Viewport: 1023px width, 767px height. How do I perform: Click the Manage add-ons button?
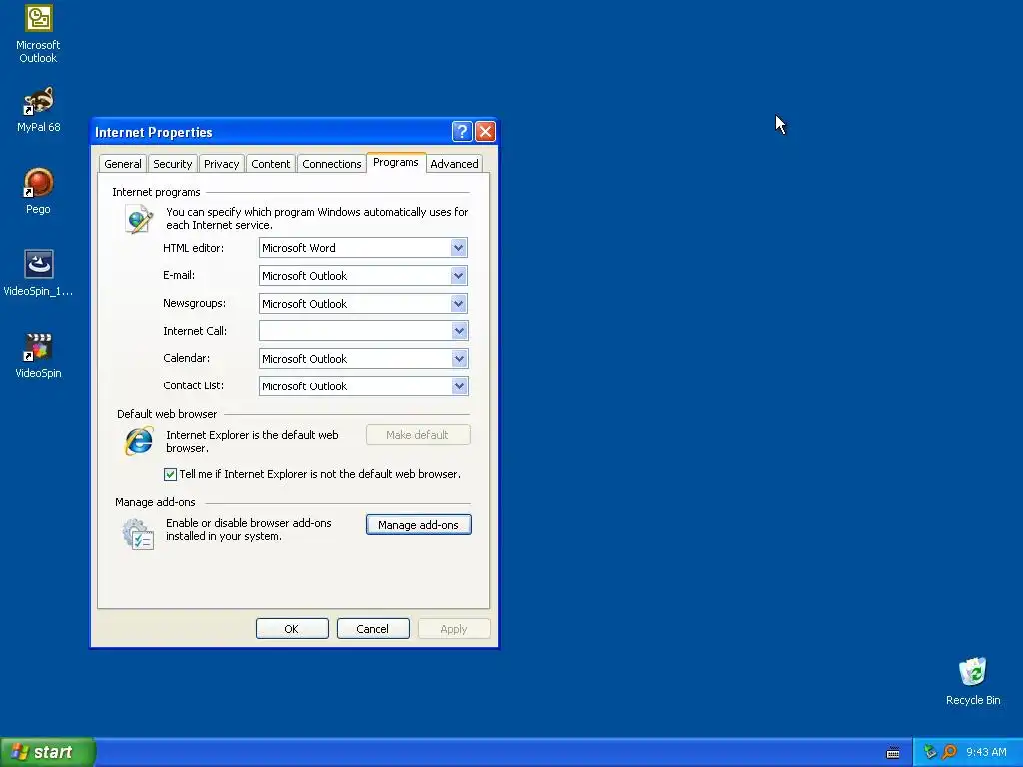click(419, 525)
